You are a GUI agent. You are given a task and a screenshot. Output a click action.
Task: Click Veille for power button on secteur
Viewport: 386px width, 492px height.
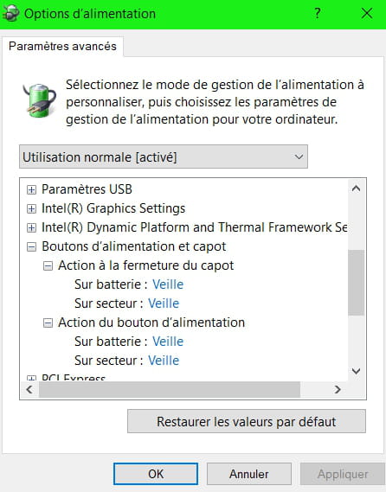point(164,361)
